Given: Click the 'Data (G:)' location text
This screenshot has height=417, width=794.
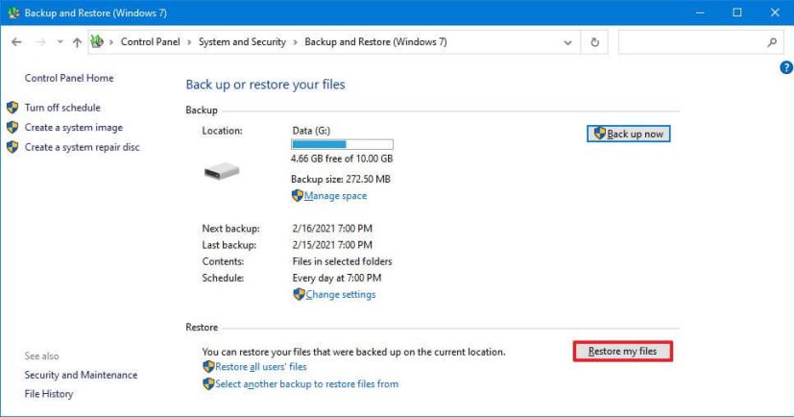Looking at the screenshot, I should pyautogui.click(x=311, y=131).
